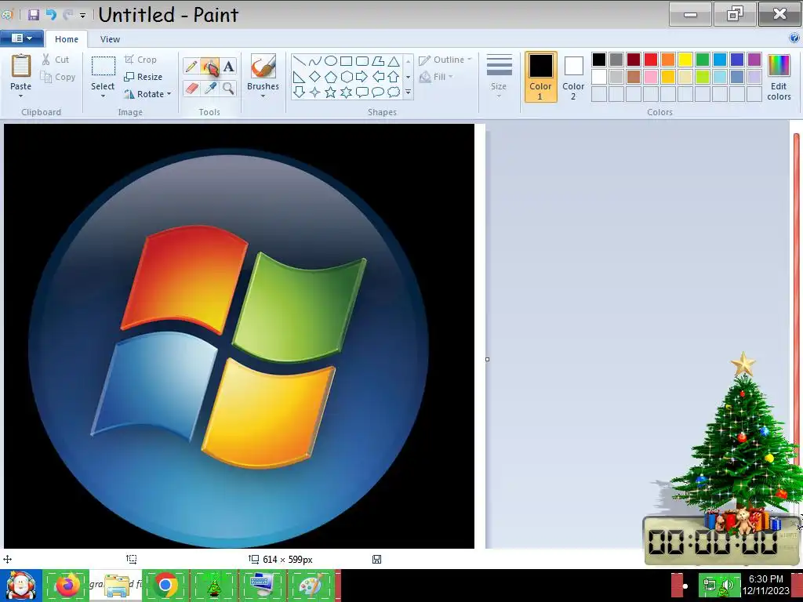Switch to the Home tab
Image resolution: width=803 pixels, height=602 pixels.
67,39
